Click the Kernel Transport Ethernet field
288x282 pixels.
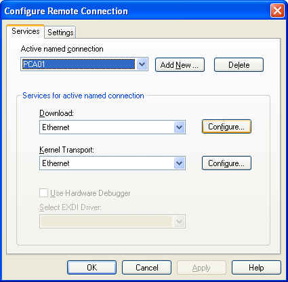point(112,163)
